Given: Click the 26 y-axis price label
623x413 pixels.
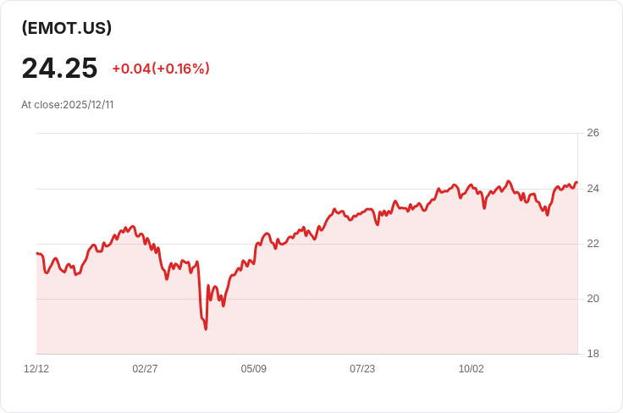Looking at the screenshot, I should coord(593,133).
